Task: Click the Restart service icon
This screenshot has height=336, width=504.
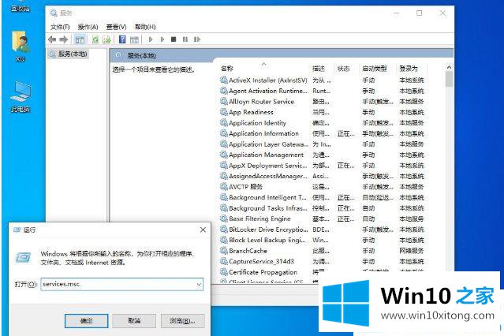Action: click(197, 39)
